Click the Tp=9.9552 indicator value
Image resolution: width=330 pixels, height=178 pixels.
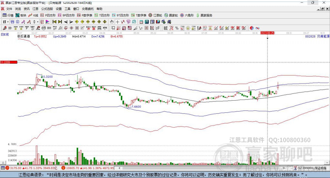point(40,37)
